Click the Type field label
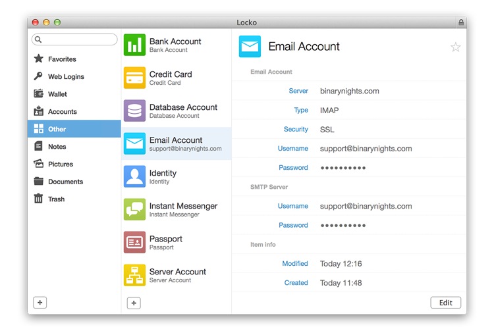 (x=301, y=110)
